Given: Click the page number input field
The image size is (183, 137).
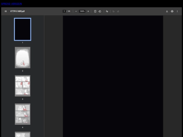Looking at the screenshot, I should [x=64, y=11].
